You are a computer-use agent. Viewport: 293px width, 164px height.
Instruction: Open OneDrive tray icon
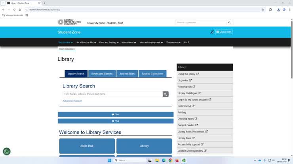tap(260, 160)
